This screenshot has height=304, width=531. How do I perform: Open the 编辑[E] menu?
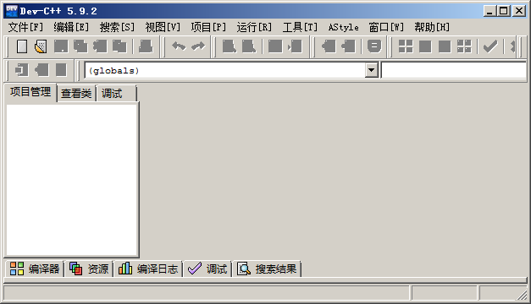click(x=71, y=27)
